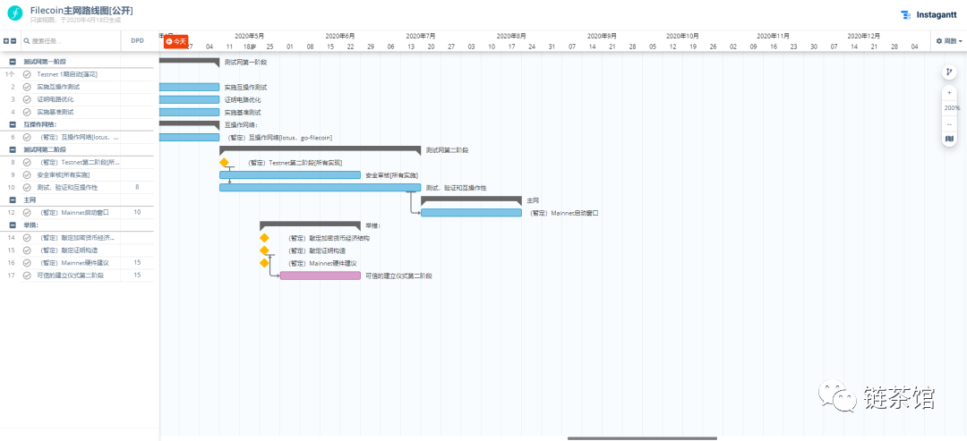
Task: Toggle completion of 互操作网络[lotus row
Action: tap(27, 138)
